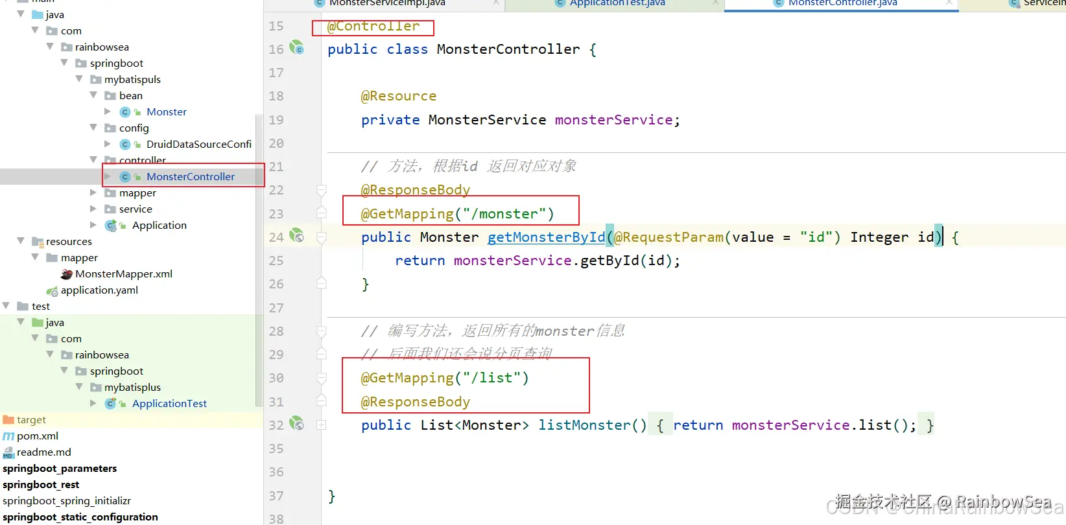Switch to MonsterController.java tab
This screenshot has width=1066, height=525.
pyautogui.click(x=842, y=3)
